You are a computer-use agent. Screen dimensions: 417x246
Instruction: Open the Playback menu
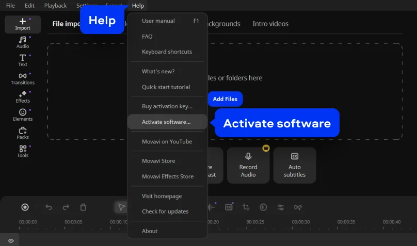[55, 6]
